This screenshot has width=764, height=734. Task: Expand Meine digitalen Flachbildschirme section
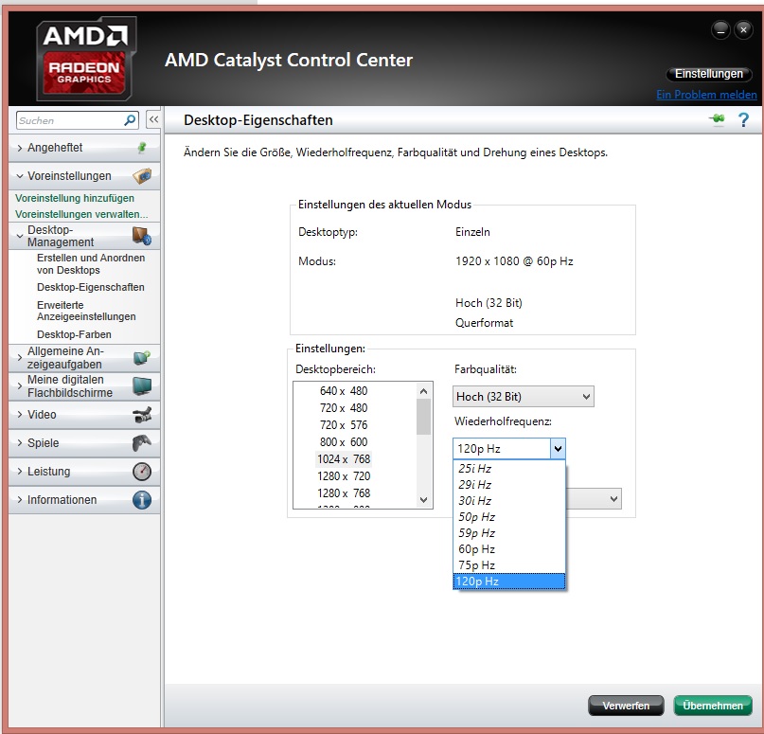click(x=20, y=386)
